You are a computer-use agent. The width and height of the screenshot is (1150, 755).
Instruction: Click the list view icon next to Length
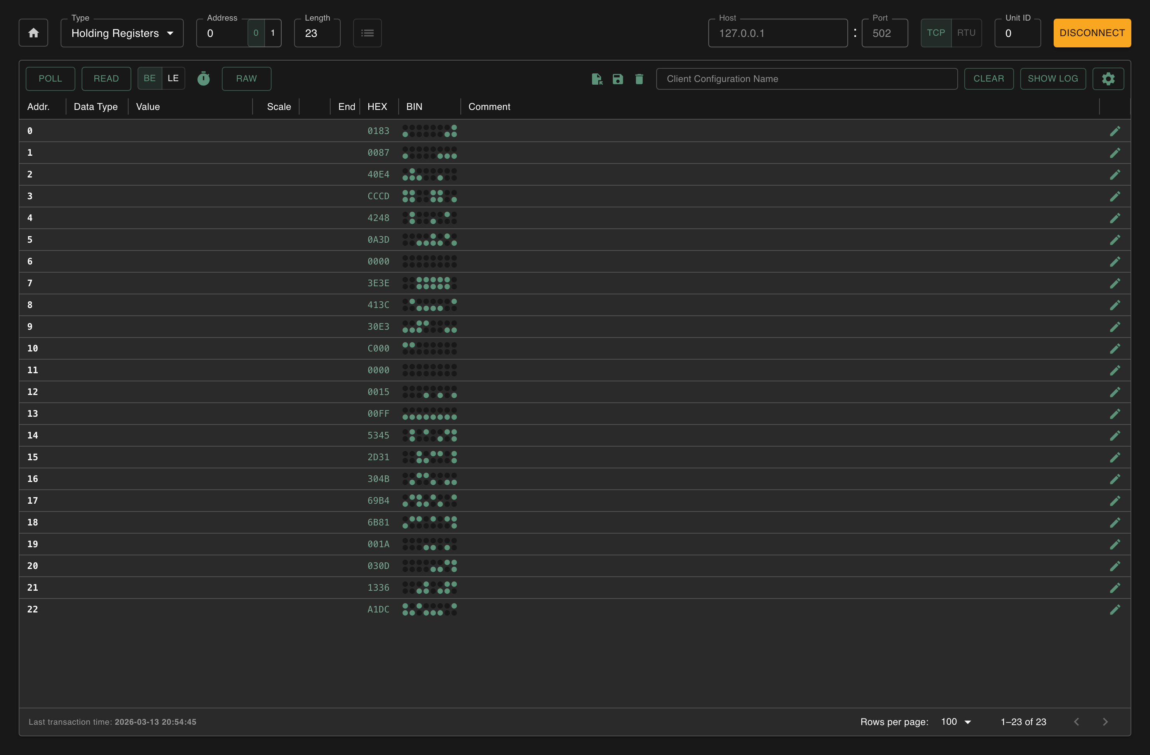367,33
